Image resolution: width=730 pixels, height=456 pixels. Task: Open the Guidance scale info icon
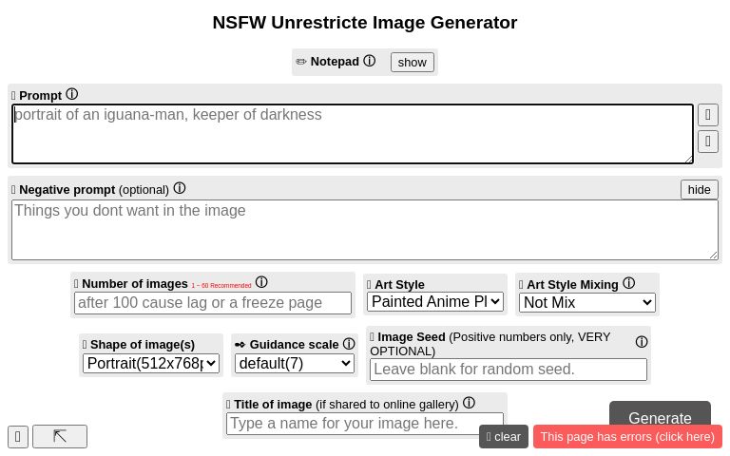click(349, 344)
